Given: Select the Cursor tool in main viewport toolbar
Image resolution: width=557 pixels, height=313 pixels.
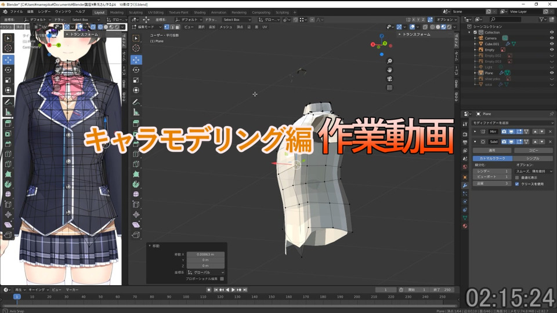Looking at the screenshot, I should (136, 48).
